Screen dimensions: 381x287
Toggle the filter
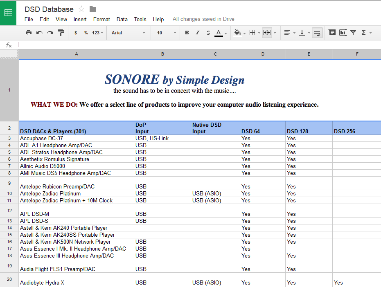[353, 33]
